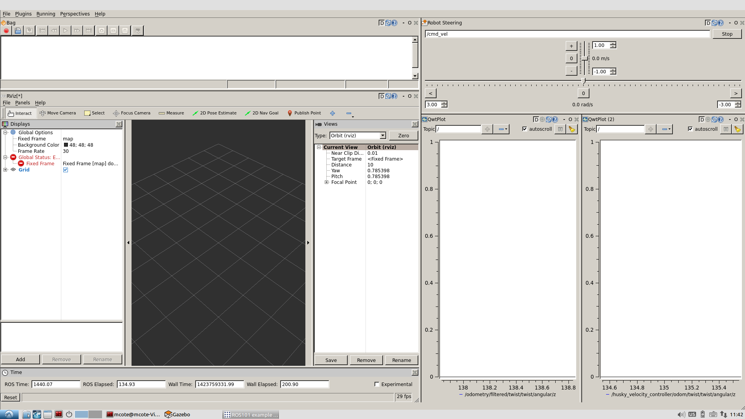The image size is (745, 419).
Task: Toggle the Grid display checkbox
Action: (66, 170)
